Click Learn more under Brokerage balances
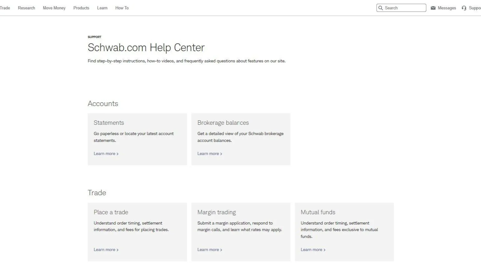 [210, 153]
